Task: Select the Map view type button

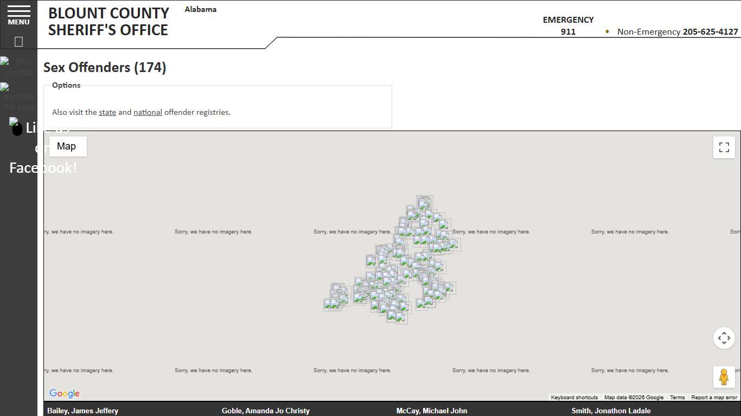Action: pos(67,146)
